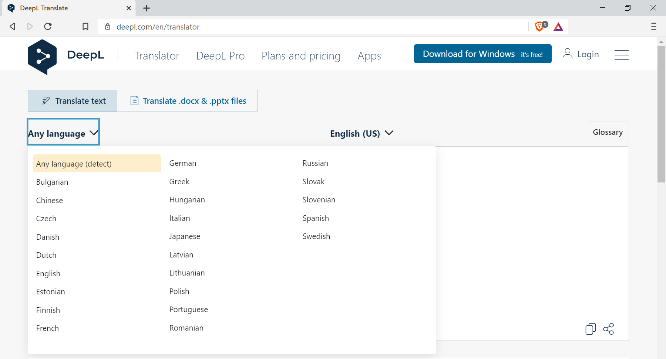Open Translator navigation item

(157, 56)
